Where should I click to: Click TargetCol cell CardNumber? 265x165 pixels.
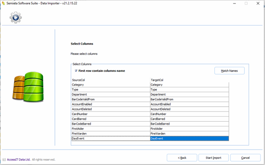pyautogui.click(x=189, y=114)
